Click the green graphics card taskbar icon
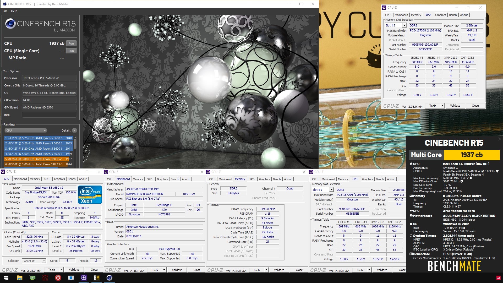Screen dimensions: 503x283 (32, 278)
